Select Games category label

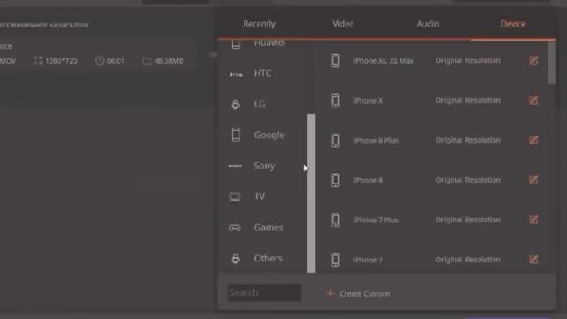click(x=268, y=228)
